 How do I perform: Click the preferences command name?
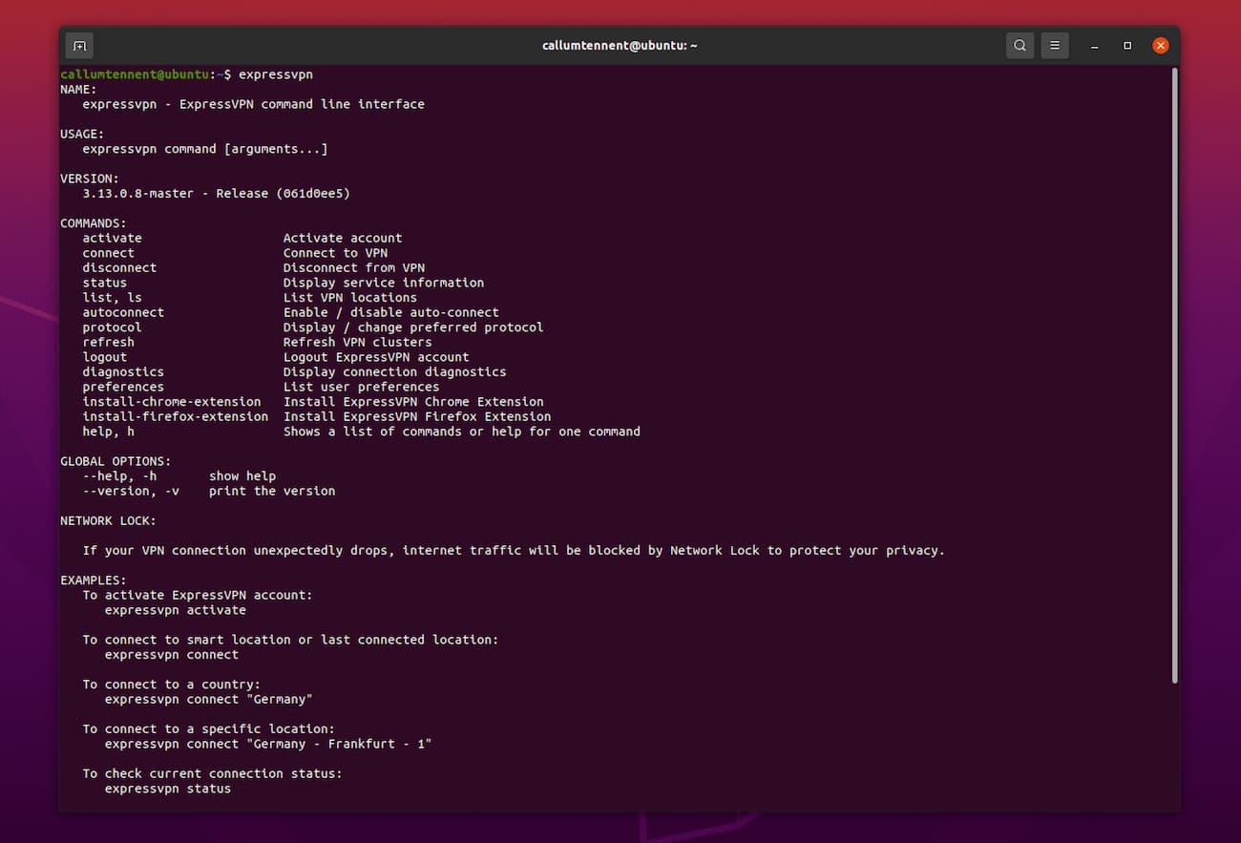123,387
